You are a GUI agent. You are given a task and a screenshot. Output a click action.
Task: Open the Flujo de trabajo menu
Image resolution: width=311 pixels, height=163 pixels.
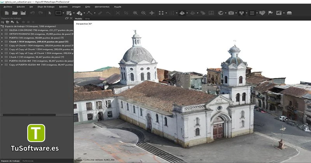point(46,7)
